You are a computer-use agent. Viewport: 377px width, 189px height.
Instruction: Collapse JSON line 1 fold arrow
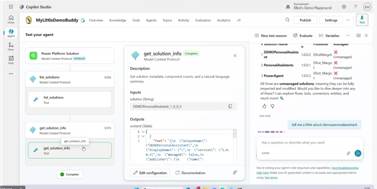(x=143, y=132)
